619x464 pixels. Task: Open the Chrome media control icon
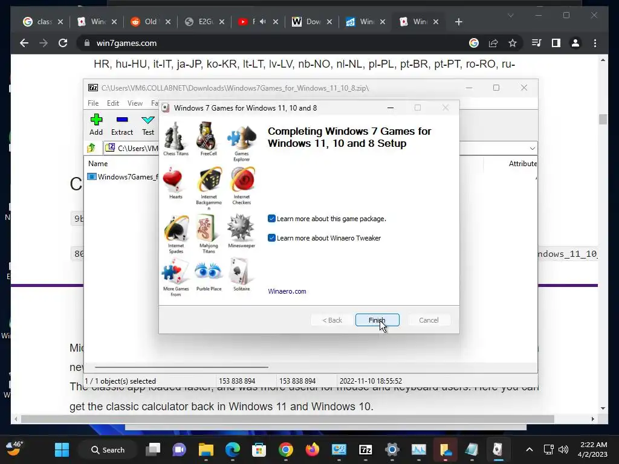(537, 43)
